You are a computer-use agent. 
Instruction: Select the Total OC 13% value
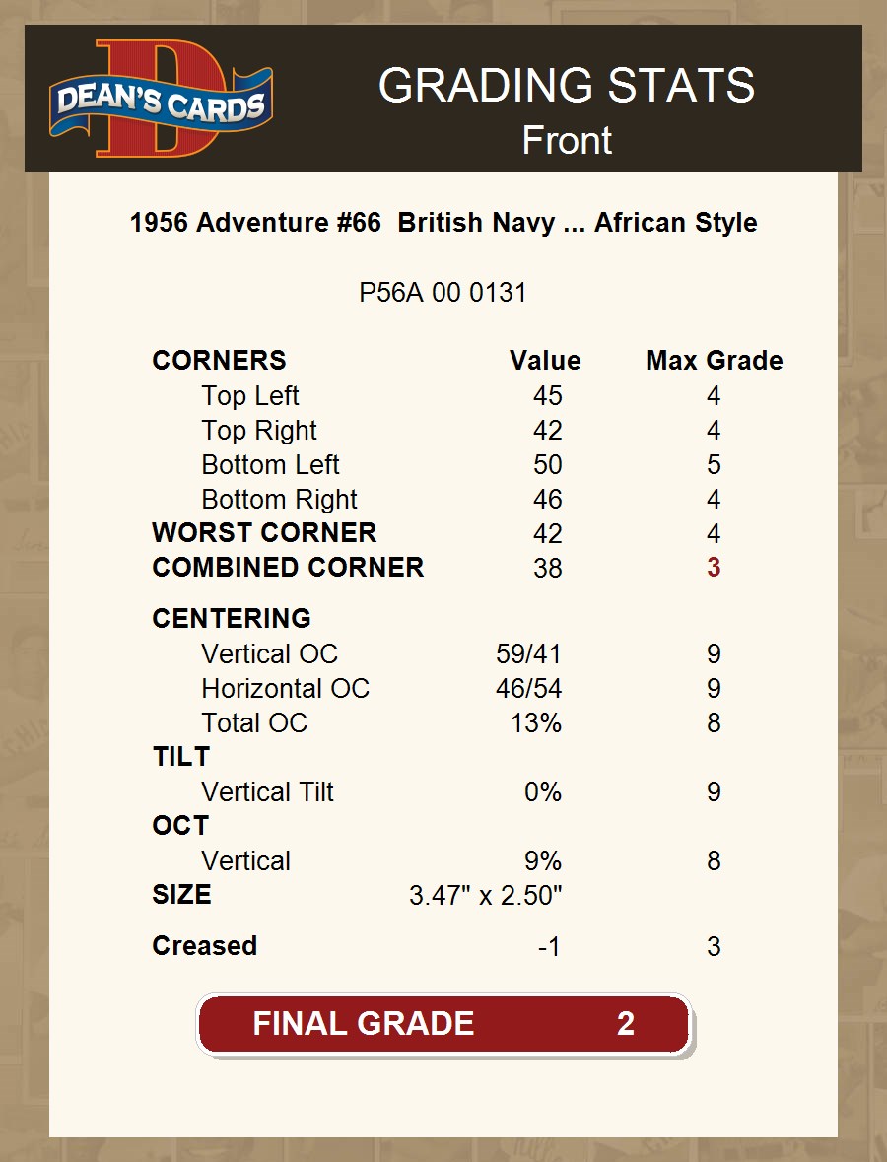[536, 723]
